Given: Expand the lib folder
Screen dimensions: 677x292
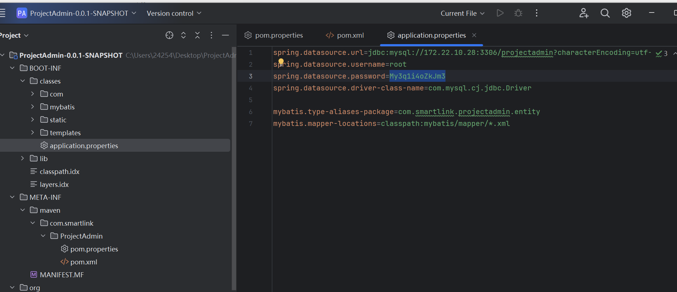Looking at the screenshot, I should [23, 159].
